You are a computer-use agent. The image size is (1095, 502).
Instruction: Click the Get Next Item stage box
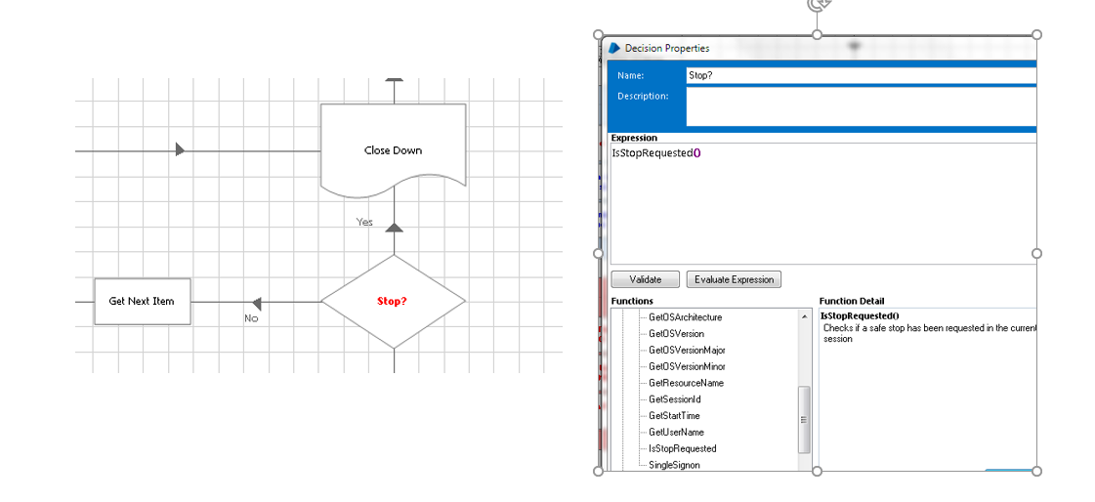click(143, 301)
